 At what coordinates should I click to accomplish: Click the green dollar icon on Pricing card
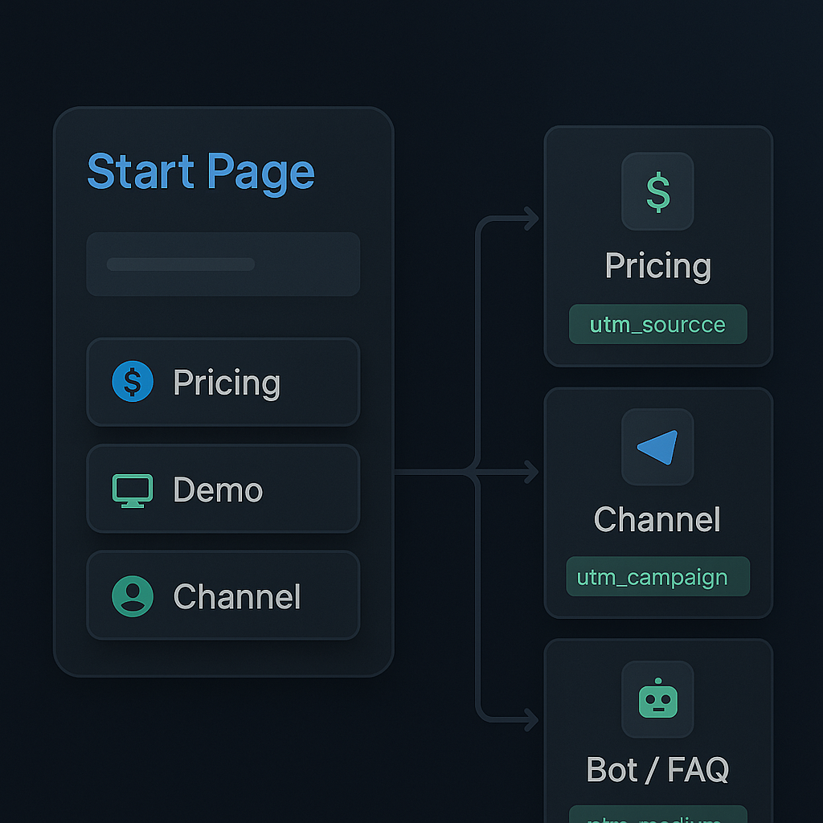(x=657, y=193)
